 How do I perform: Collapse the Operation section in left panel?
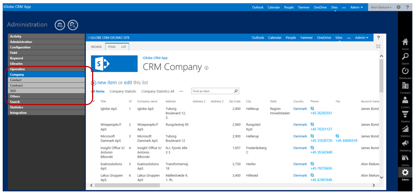tap(46, 69)
